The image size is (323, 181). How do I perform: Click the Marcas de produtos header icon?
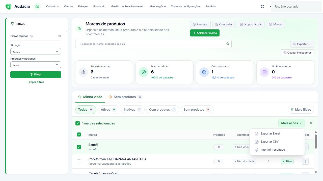(79, 28)
